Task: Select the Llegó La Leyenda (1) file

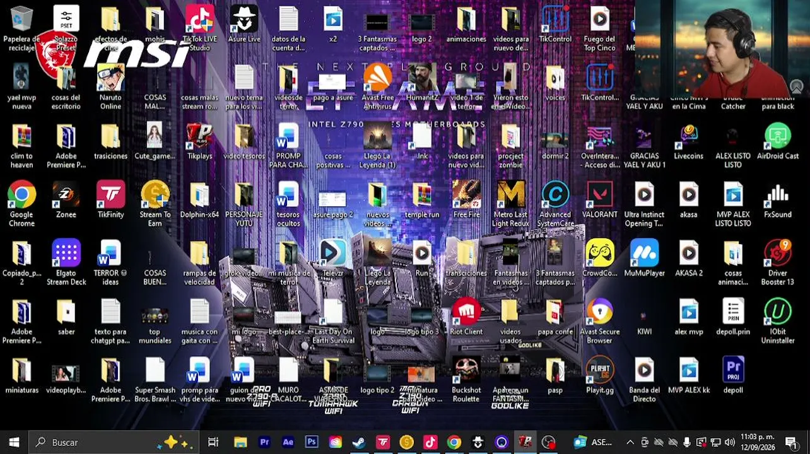Action: [377, 146]
